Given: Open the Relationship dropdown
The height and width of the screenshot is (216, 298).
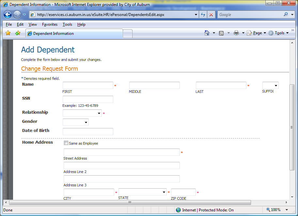Looking at the screenshot, I should pos(82,113).
